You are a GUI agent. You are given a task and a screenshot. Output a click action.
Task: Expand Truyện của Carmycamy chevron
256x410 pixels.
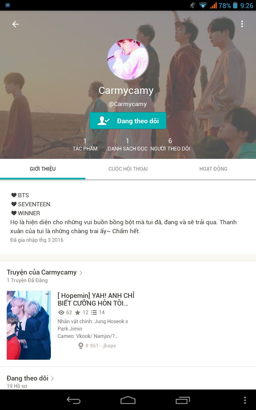click(81, 273)
